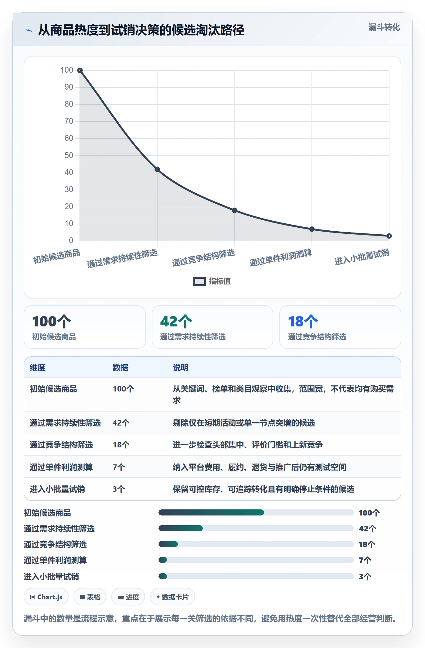Click the 通过竞争结构筛选 progress bar
Viewport: 425px width, 648px height.
(x=256, y=544)
